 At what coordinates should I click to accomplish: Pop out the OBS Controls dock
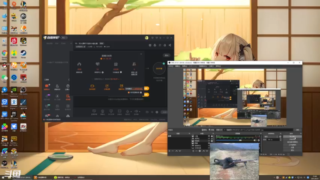click(301, 134)
